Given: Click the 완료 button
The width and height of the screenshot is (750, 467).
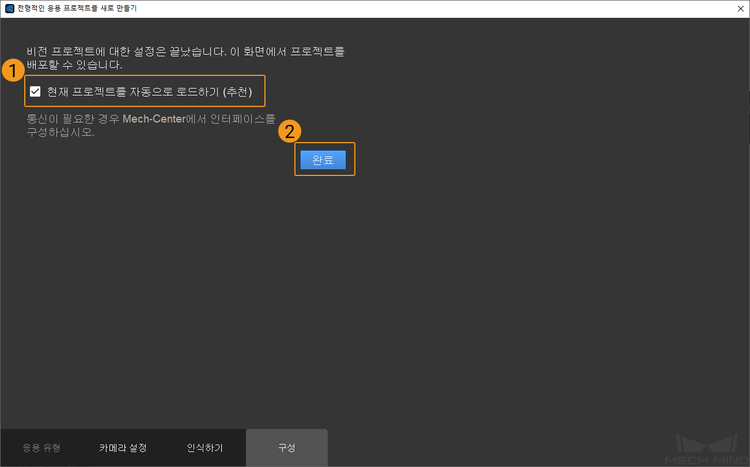Looking at the screenshot, I should pos(323,160).
